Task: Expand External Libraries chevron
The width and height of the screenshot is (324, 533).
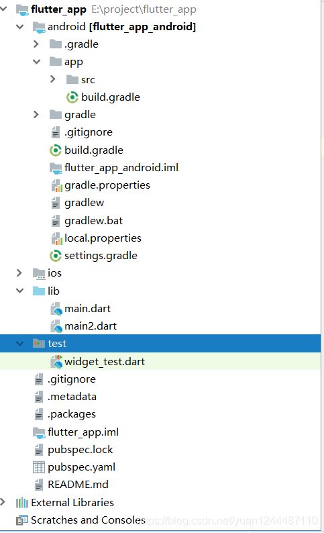Action: pyautogui.click(x=3, y=502)
